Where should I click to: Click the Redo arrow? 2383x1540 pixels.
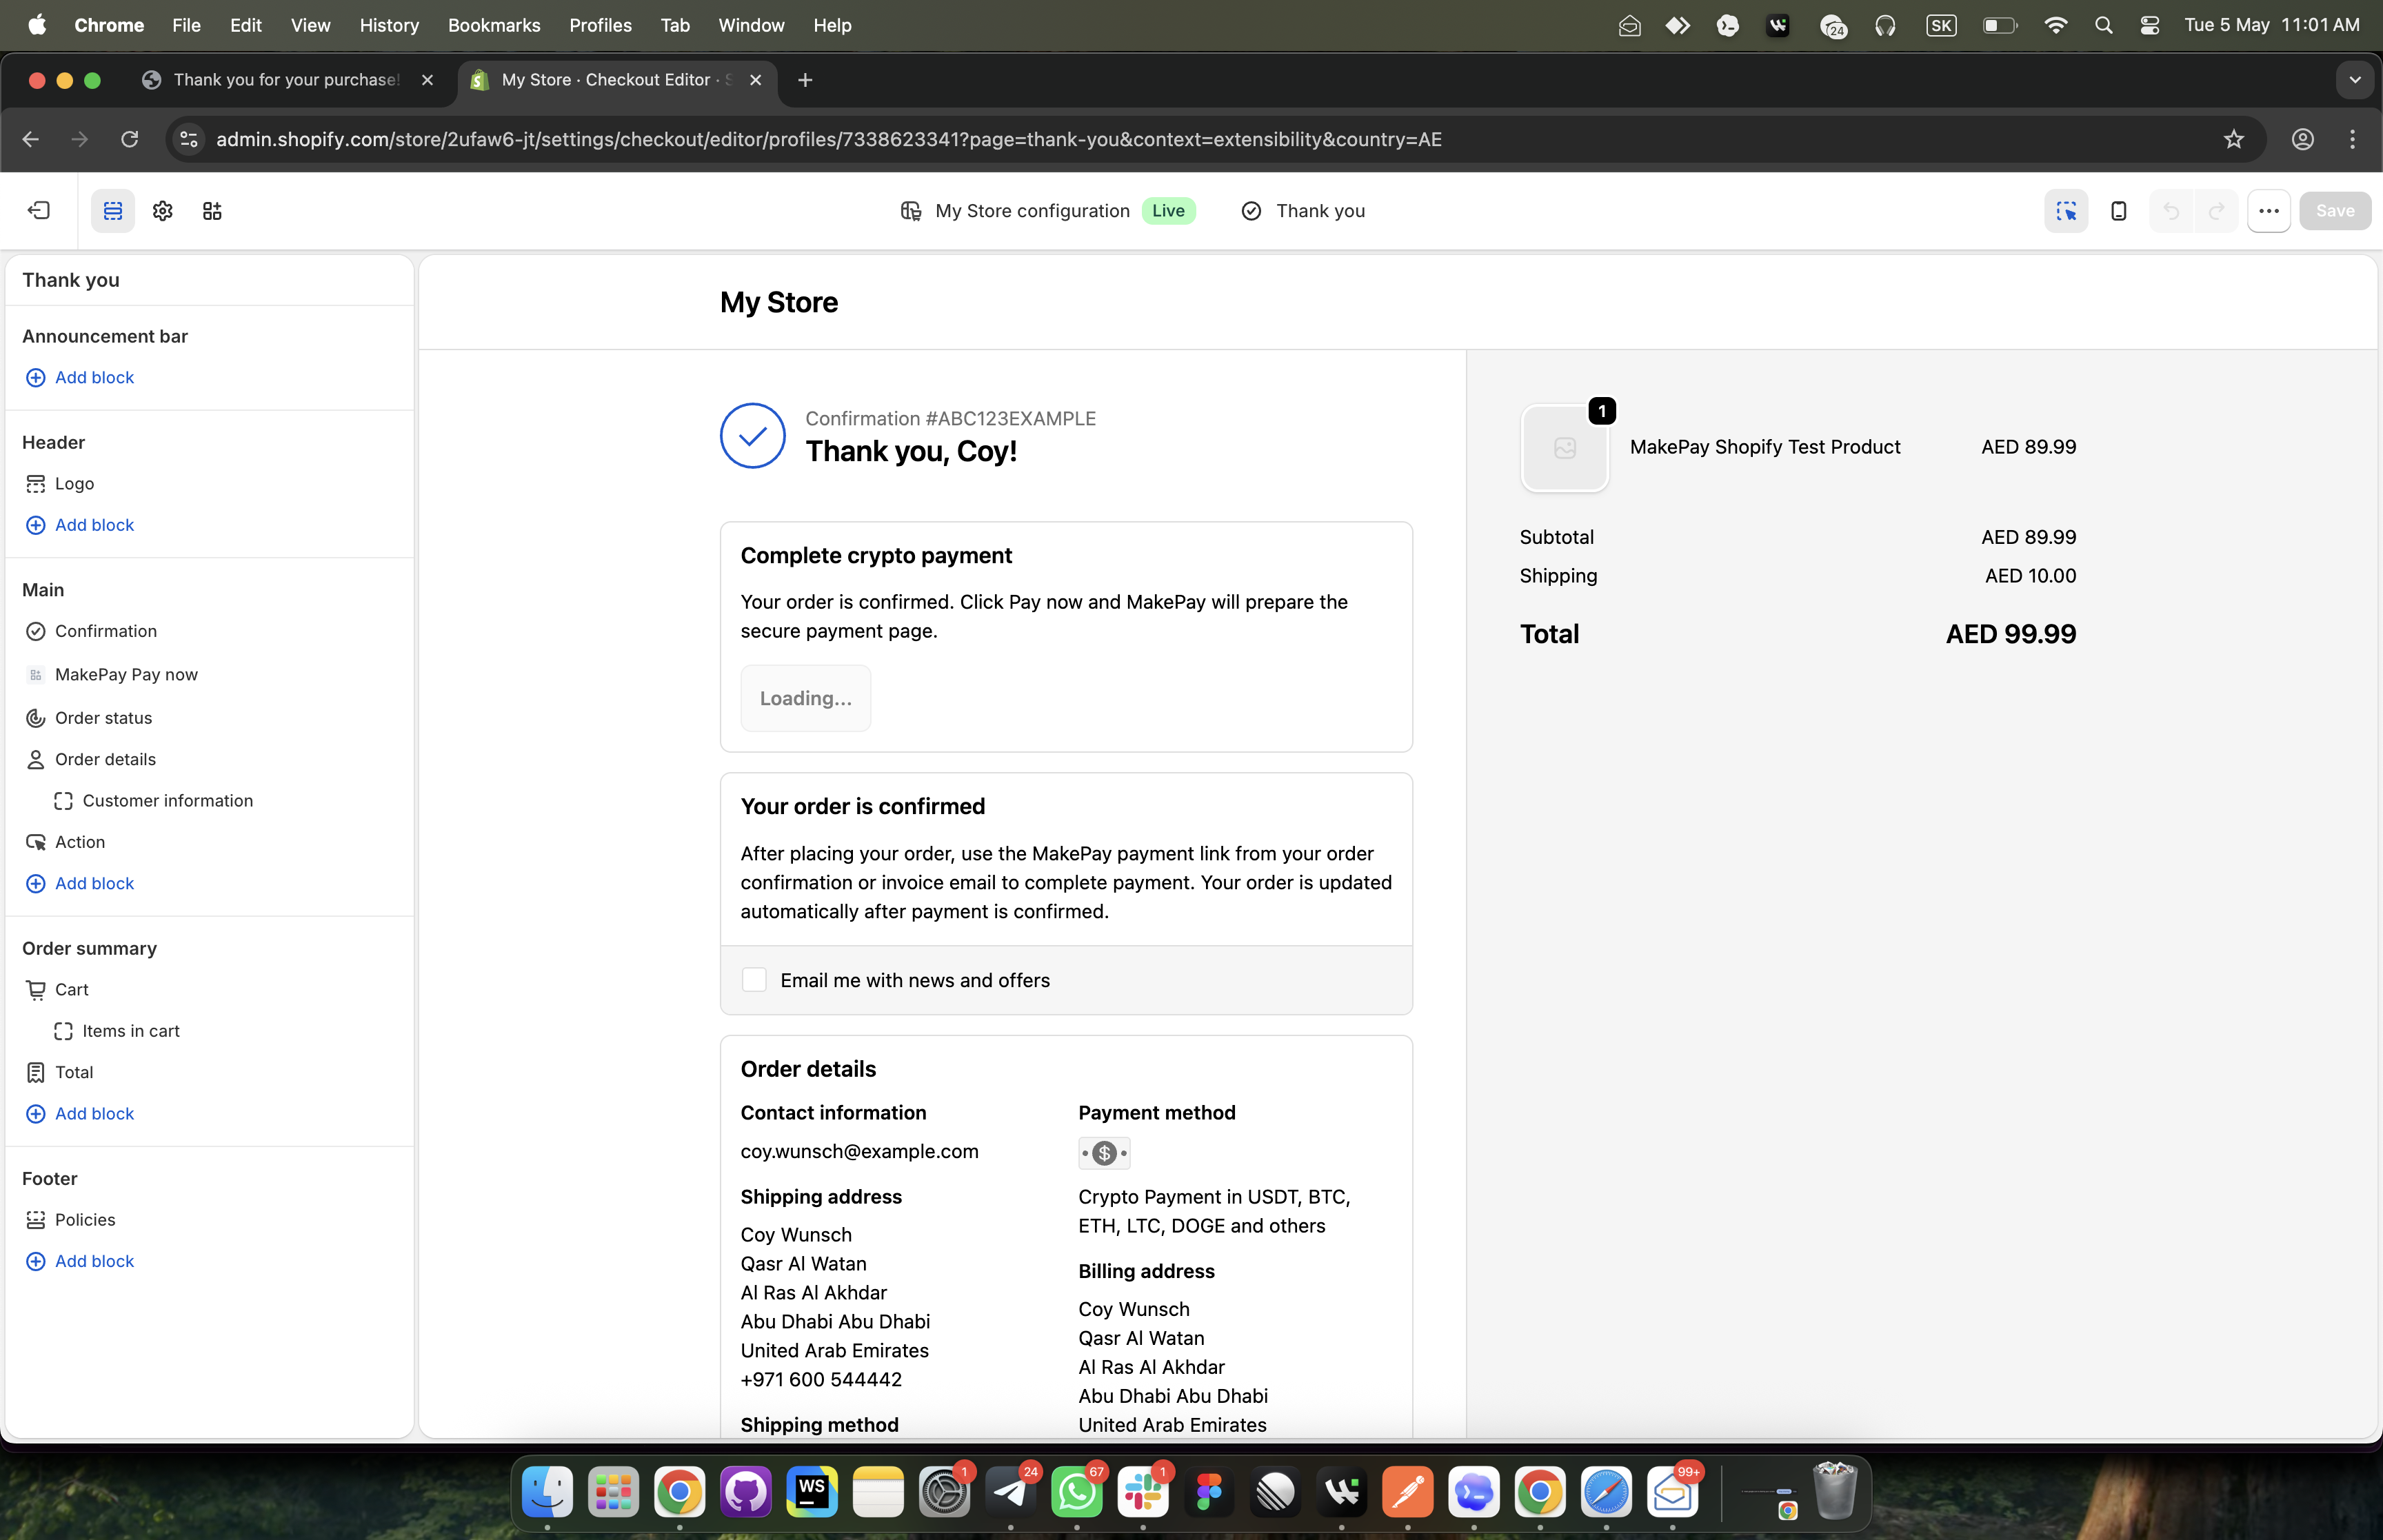click(x=2216, y=210)
